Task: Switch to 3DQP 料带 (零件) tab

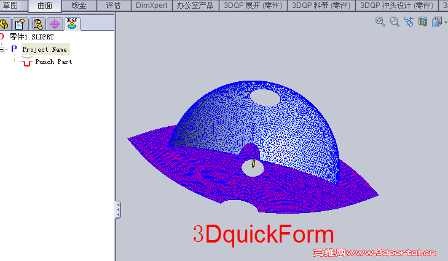Action: click(321, 6)
